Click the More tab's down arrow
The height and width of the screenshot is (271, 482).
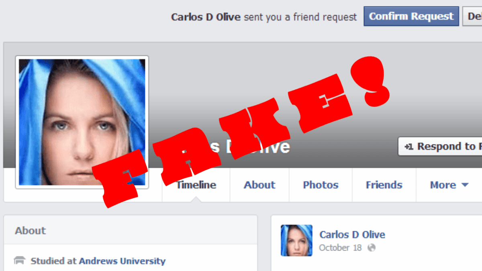click(465, 185)
